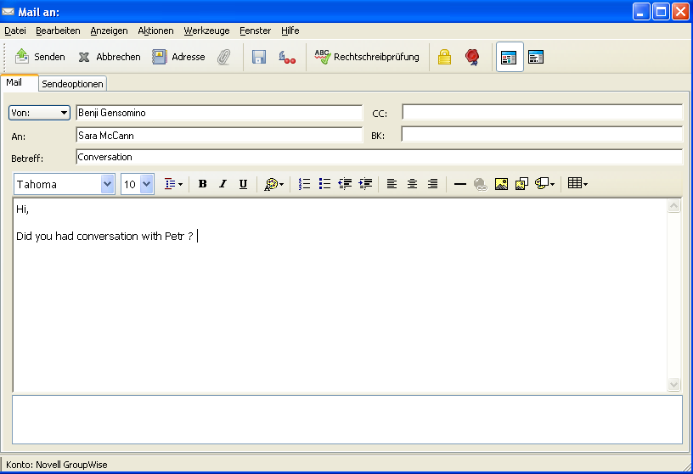This screenshot has height=474, width=693.
Task: Click the mail envelope icon in title bar
Action: click(8, 12)
